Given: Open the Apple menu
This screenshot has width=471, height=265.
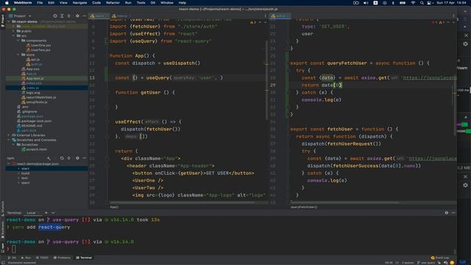Looking at the screenshot, I should [x=7, y=3].
